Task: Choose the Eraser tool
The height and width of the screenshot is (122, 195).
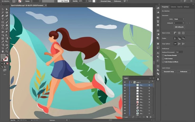Action: [7, 25]
